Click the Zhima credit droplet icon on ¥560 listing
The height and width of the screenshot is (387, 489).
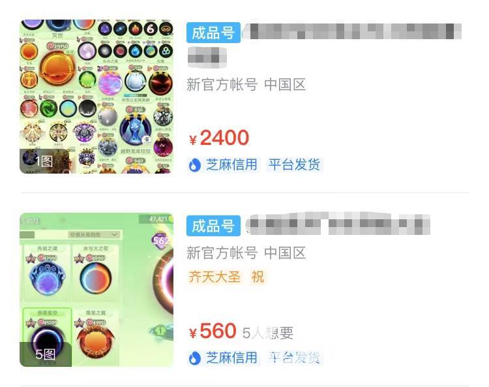(x=194, y=358)
